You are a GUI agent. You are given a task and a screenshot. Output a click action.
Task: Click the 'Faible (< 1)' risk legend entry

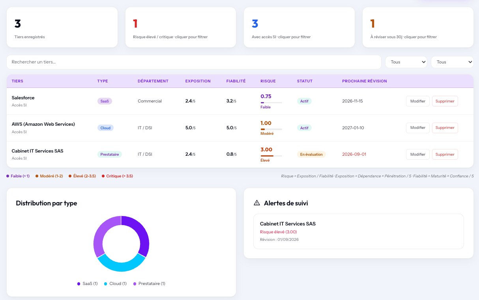[x=18, y=176]
